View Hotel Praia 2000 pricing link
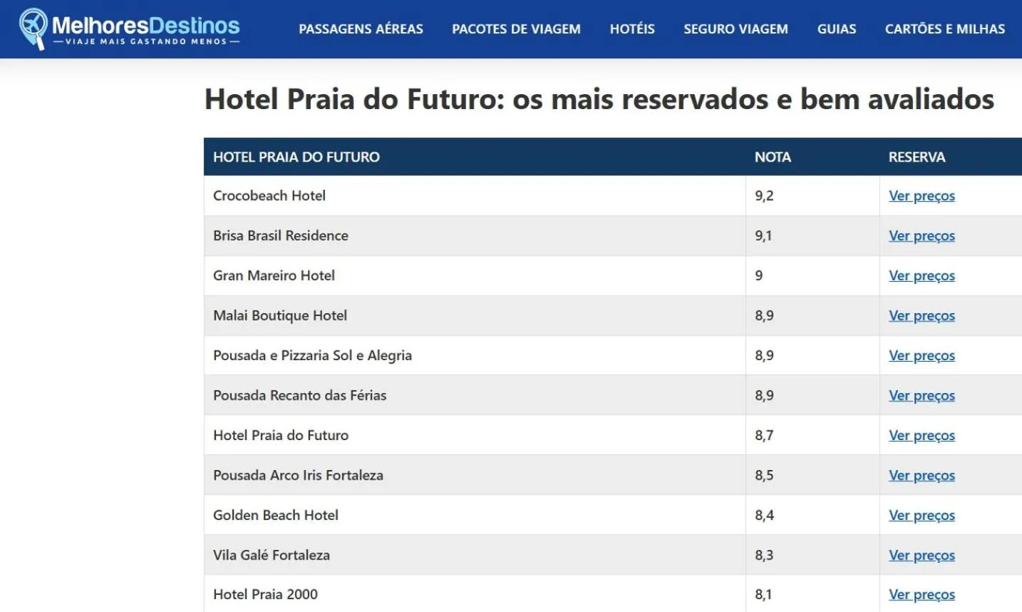 (922, 594)
